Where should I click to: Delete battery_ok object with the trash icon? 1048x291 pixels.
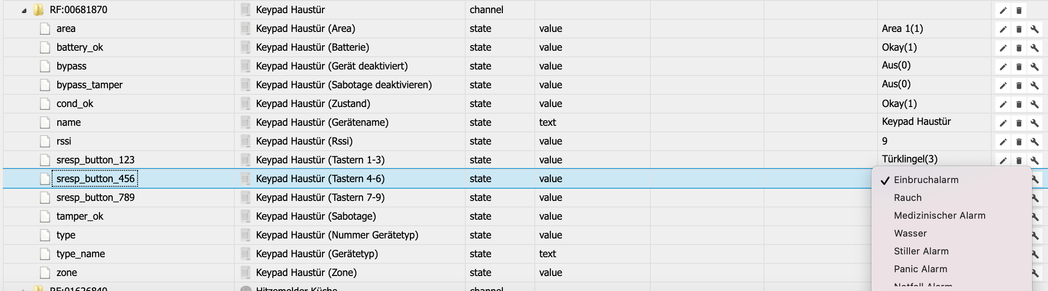(x=1019, y=48)
